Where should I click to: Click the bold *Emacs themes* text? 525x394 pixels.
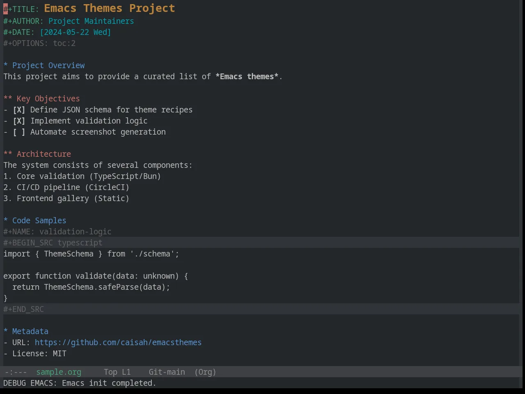(x=247, y=77)
